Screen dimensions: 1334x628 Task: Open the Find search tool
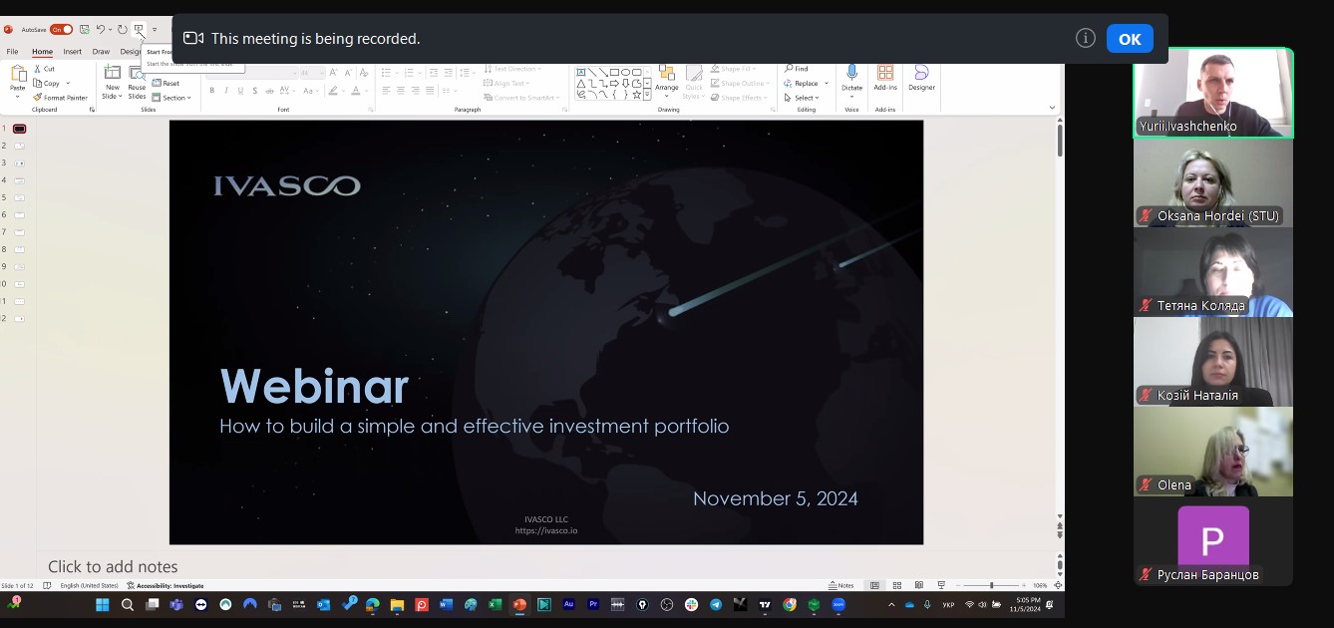(x=797, y=69)
